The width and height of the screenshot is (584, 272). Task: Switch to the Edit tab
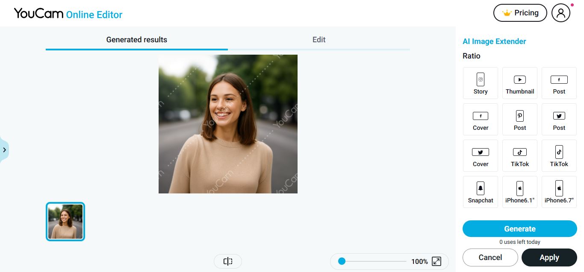(319, 40)
